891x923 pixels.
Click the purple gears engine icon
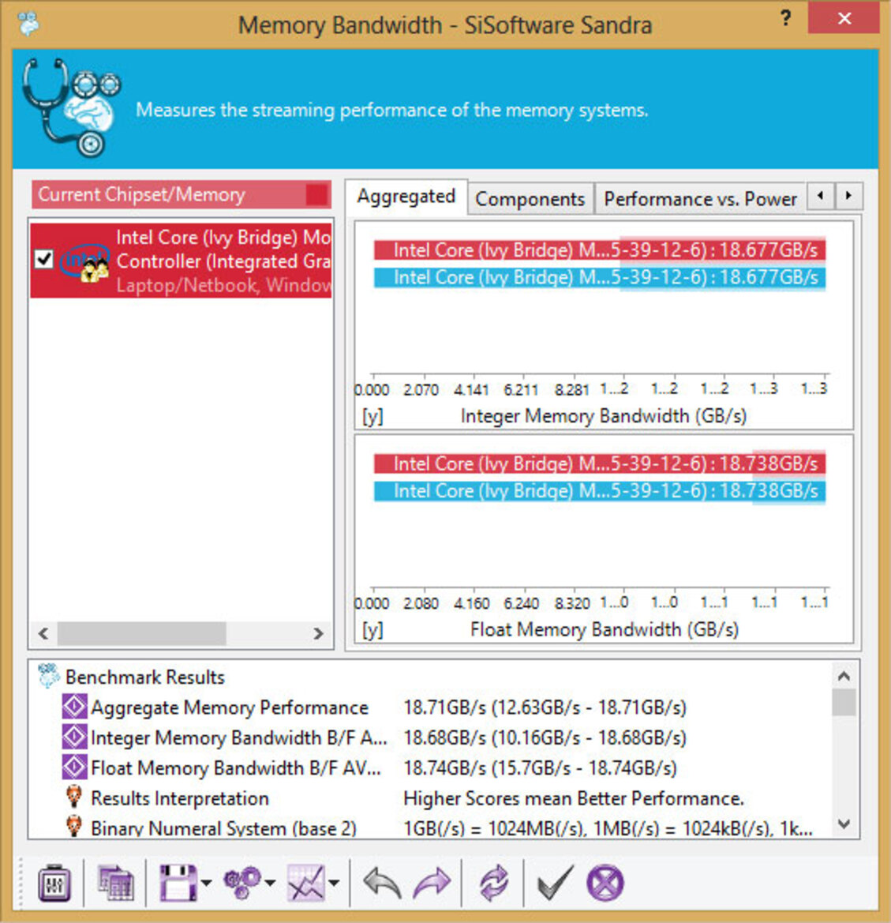point(242,883)
